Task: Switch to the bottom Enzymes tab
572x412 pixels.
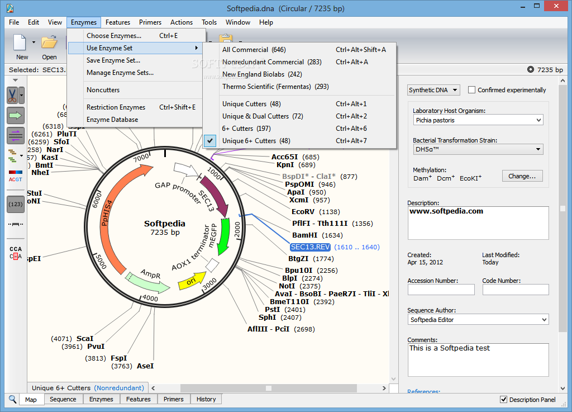Action: (101, 399)
